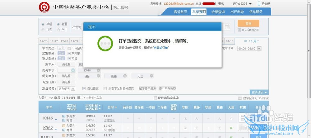Select 学生 student ticket radio button
The height and width of the screenshot is (138, 311).
click(x=58, y=30)
